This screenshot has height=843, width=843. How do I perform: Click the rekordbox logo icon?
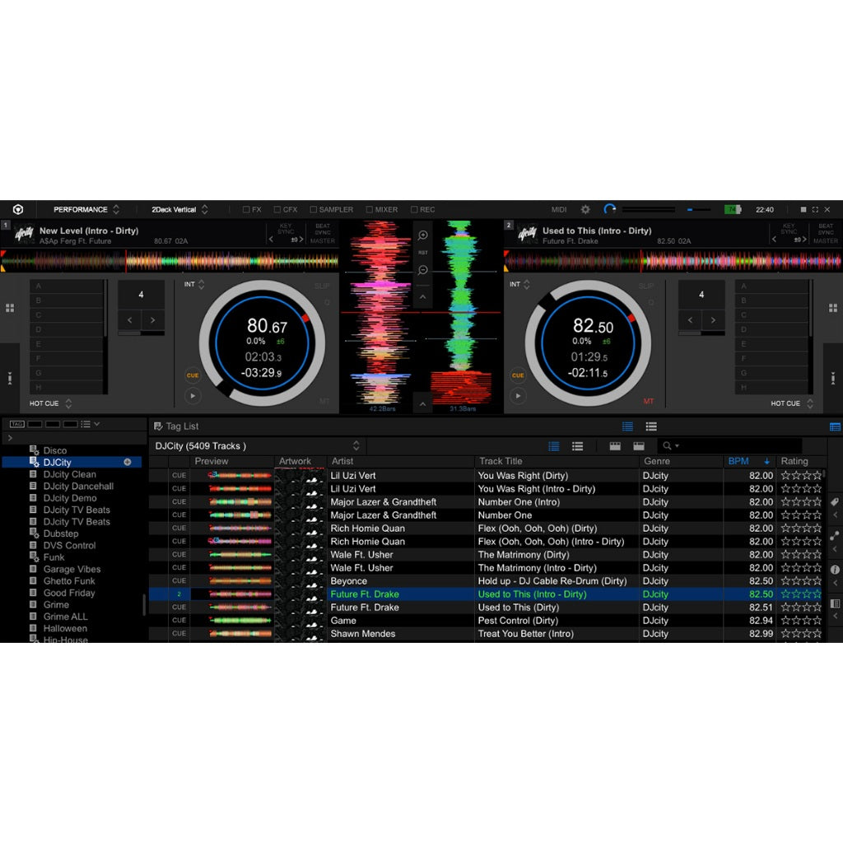(x=18, y=209)
